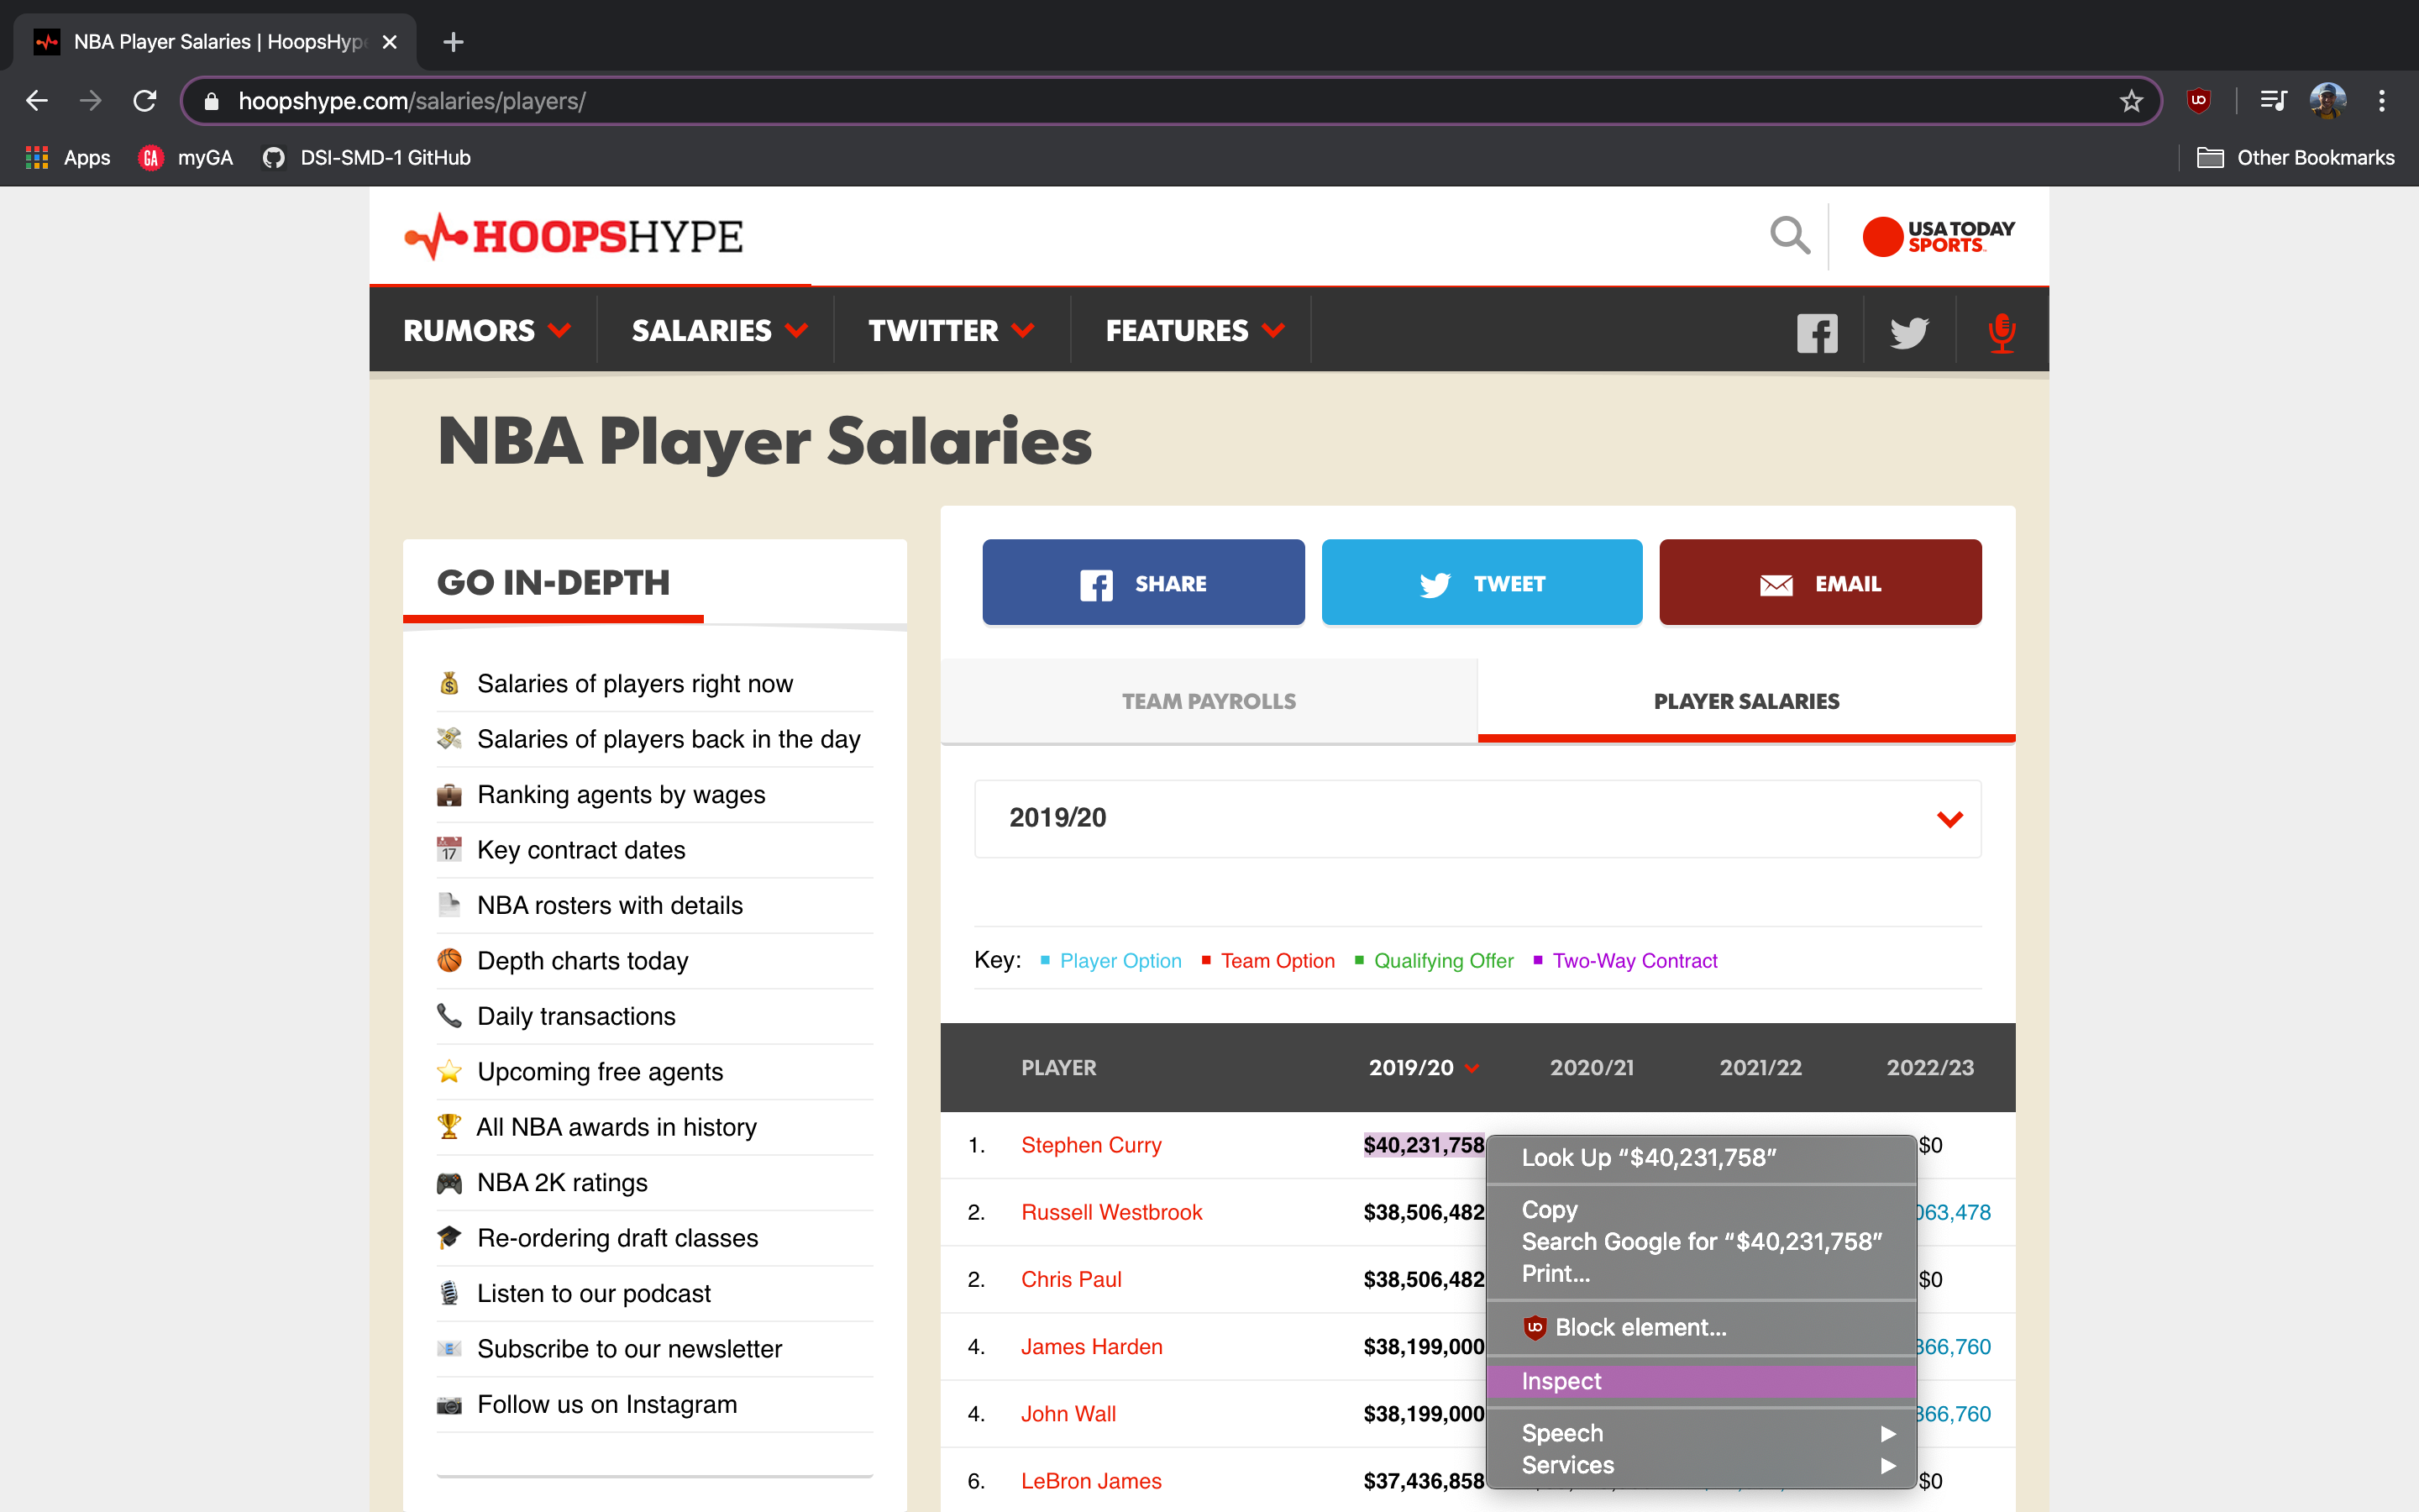The height and width of the screenshot is (1512, 2419).
Task: Bookmark this page with the star icon
Action: 2131,101
